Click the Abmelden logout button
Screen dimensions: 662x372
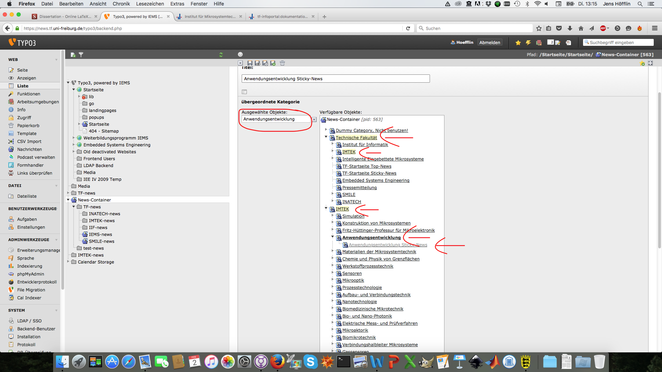(490, 43)
